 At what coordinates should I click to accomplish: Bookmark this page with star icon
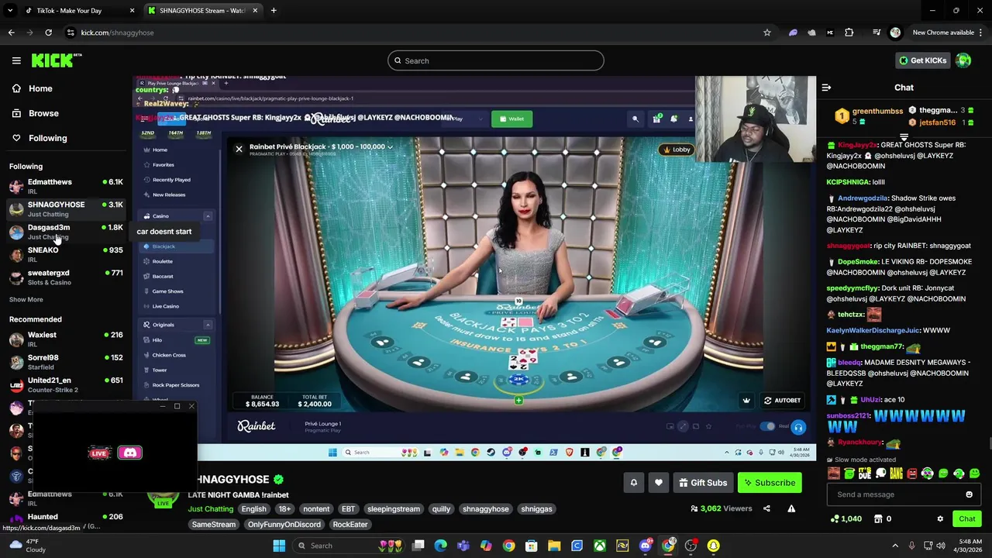(767, 33)
